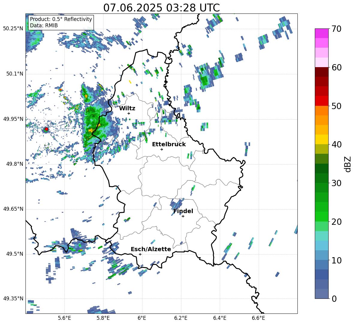Click the 49.5°N latitude tick label
This screenshot has height=324, width=355.
[x=15, y=254]
